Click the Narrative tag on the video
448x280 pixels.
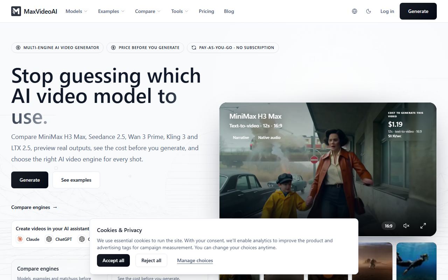click(x=241, y=138)
